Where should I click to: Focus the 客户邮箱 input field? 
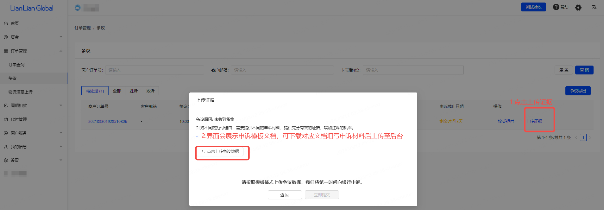pos(282,70)
